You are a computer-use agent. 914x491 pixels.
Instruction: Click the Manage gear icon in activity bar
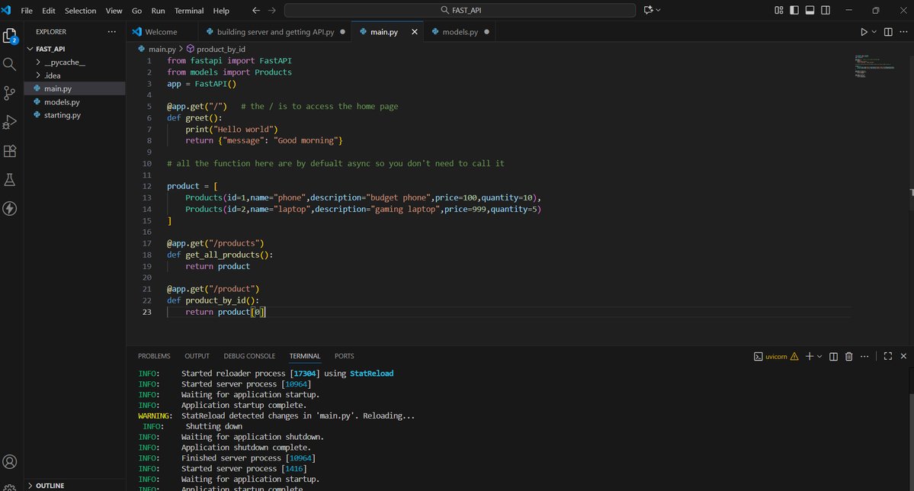(9, 487)
